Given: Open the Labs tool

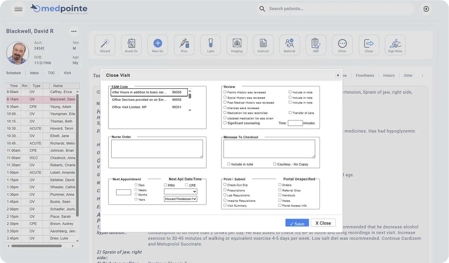Looking at the screenshot, I should tap(211, 45).
